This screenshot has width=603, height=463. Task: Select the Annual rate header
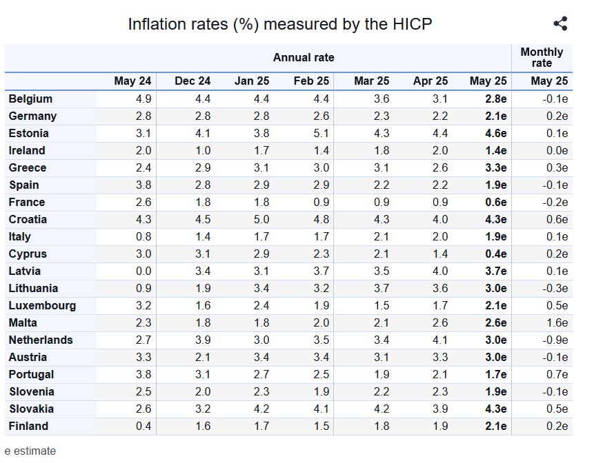pos(304,57)
